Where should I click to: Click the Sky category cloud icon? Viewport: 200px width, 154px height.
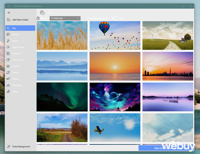[8, 28]
